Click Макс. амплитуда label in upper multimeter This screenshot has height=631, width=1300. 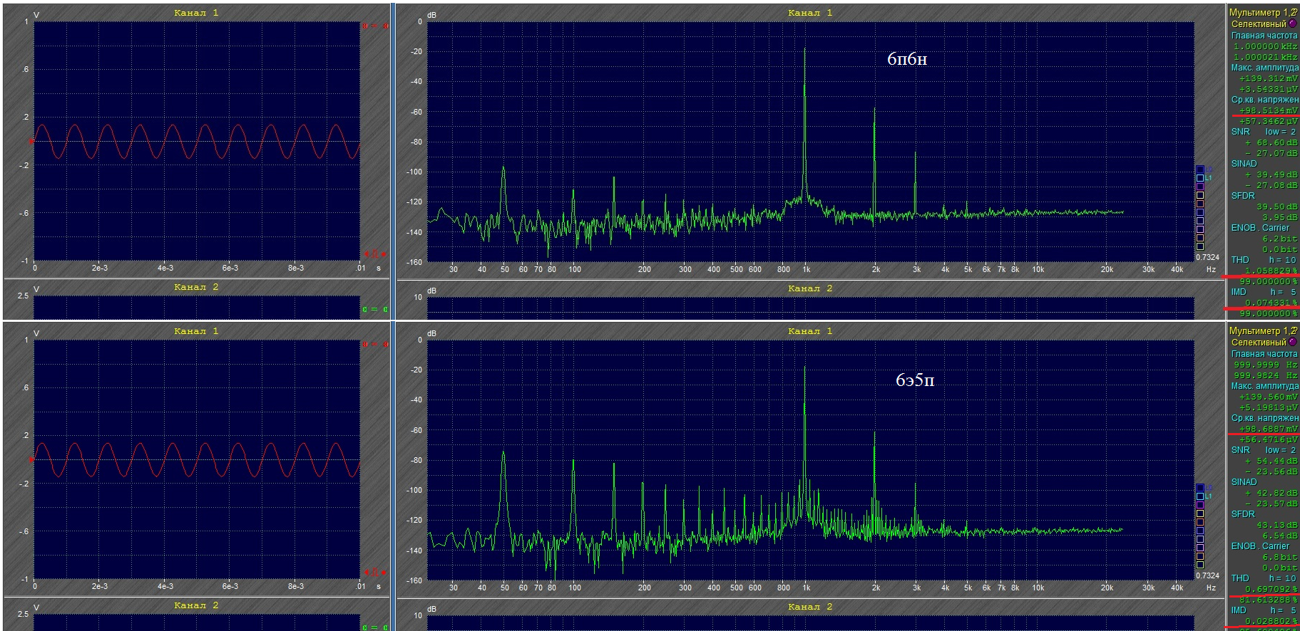pos(1264,68)
